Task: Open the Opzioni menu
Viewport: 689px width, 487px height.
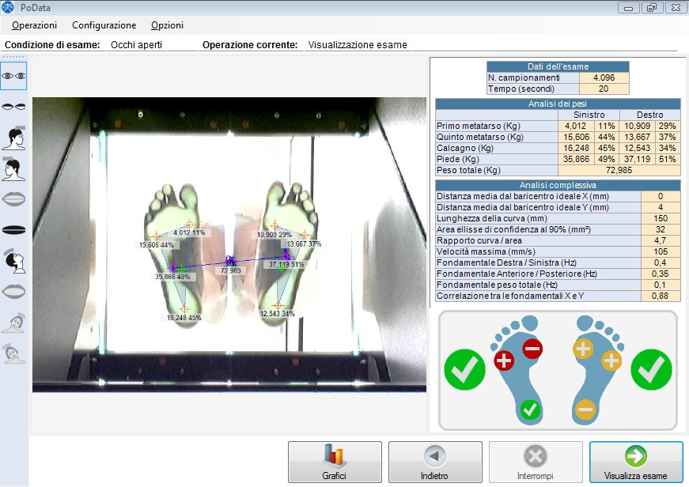Action: (167, 25)
